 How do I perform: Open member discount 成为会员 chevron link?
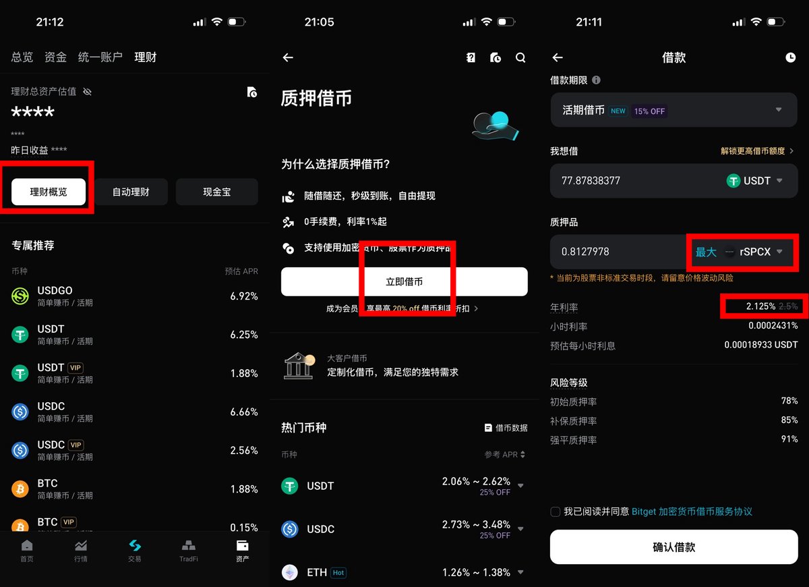[x=403, y=308]
